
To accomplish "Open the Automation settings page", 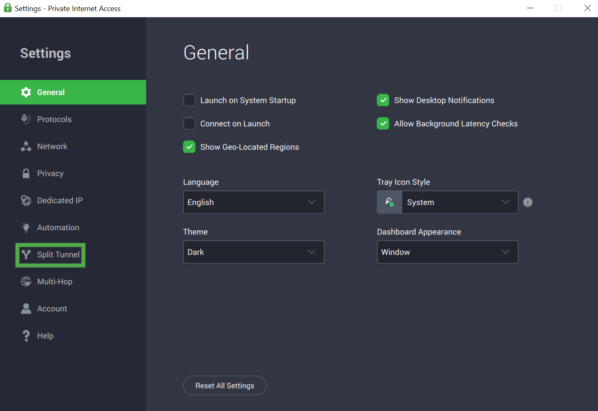I will click(x=73, y=227).
